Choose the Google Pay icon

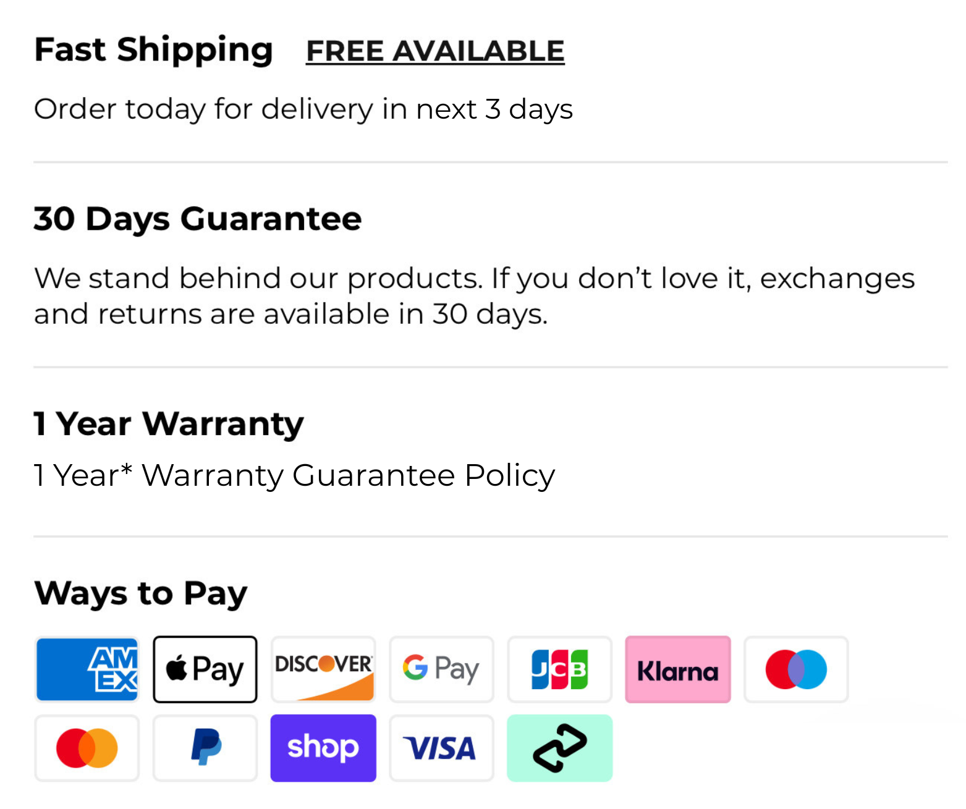[441, 669]
